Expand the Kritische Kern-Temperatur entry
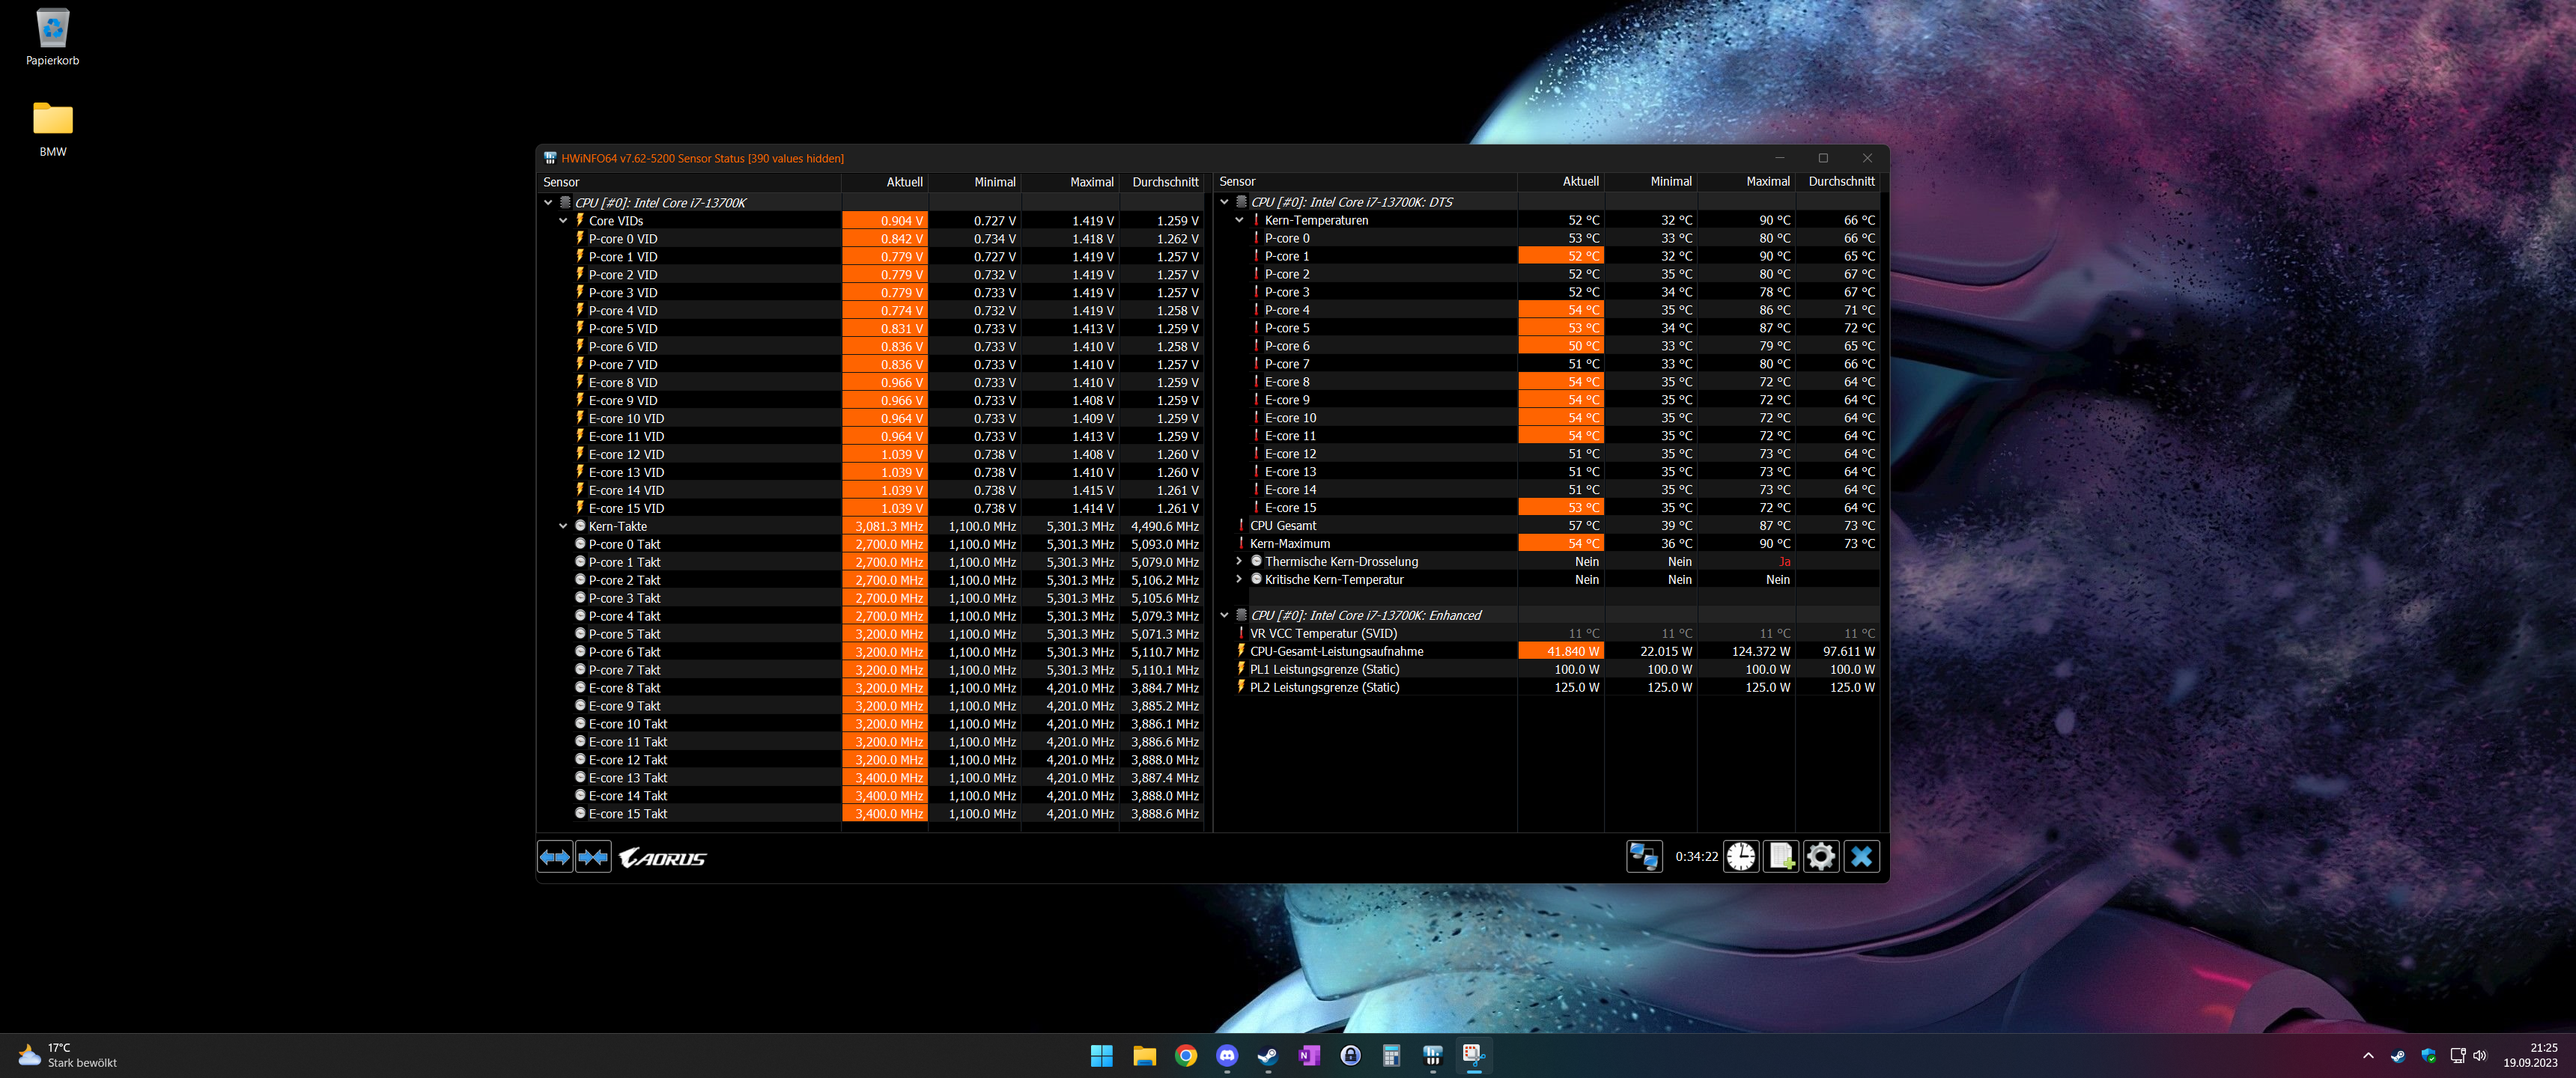The image size is (2576, 1078). point(1239,580)
